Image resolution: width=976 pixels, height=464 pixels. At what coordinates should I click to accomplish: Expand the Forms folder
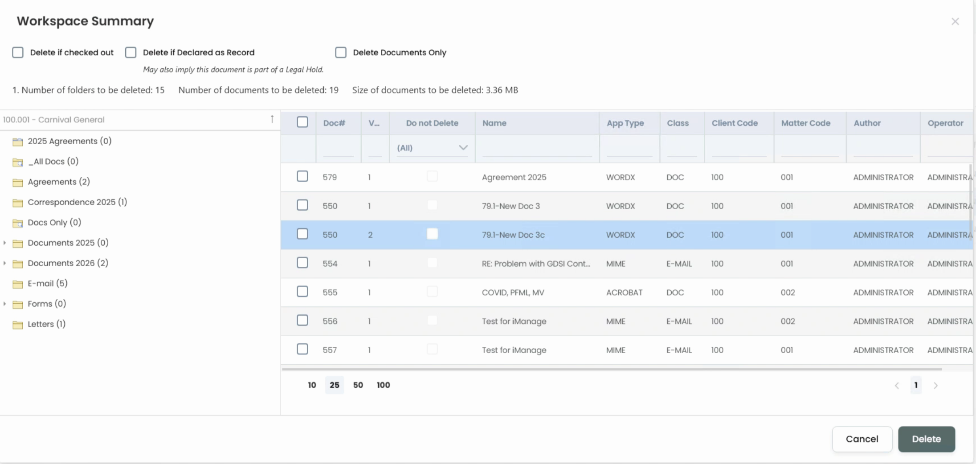pos(4,304)
